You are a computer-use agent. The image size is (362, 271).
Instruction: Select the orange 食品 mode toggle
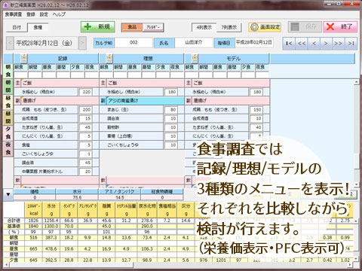[132, 27]
